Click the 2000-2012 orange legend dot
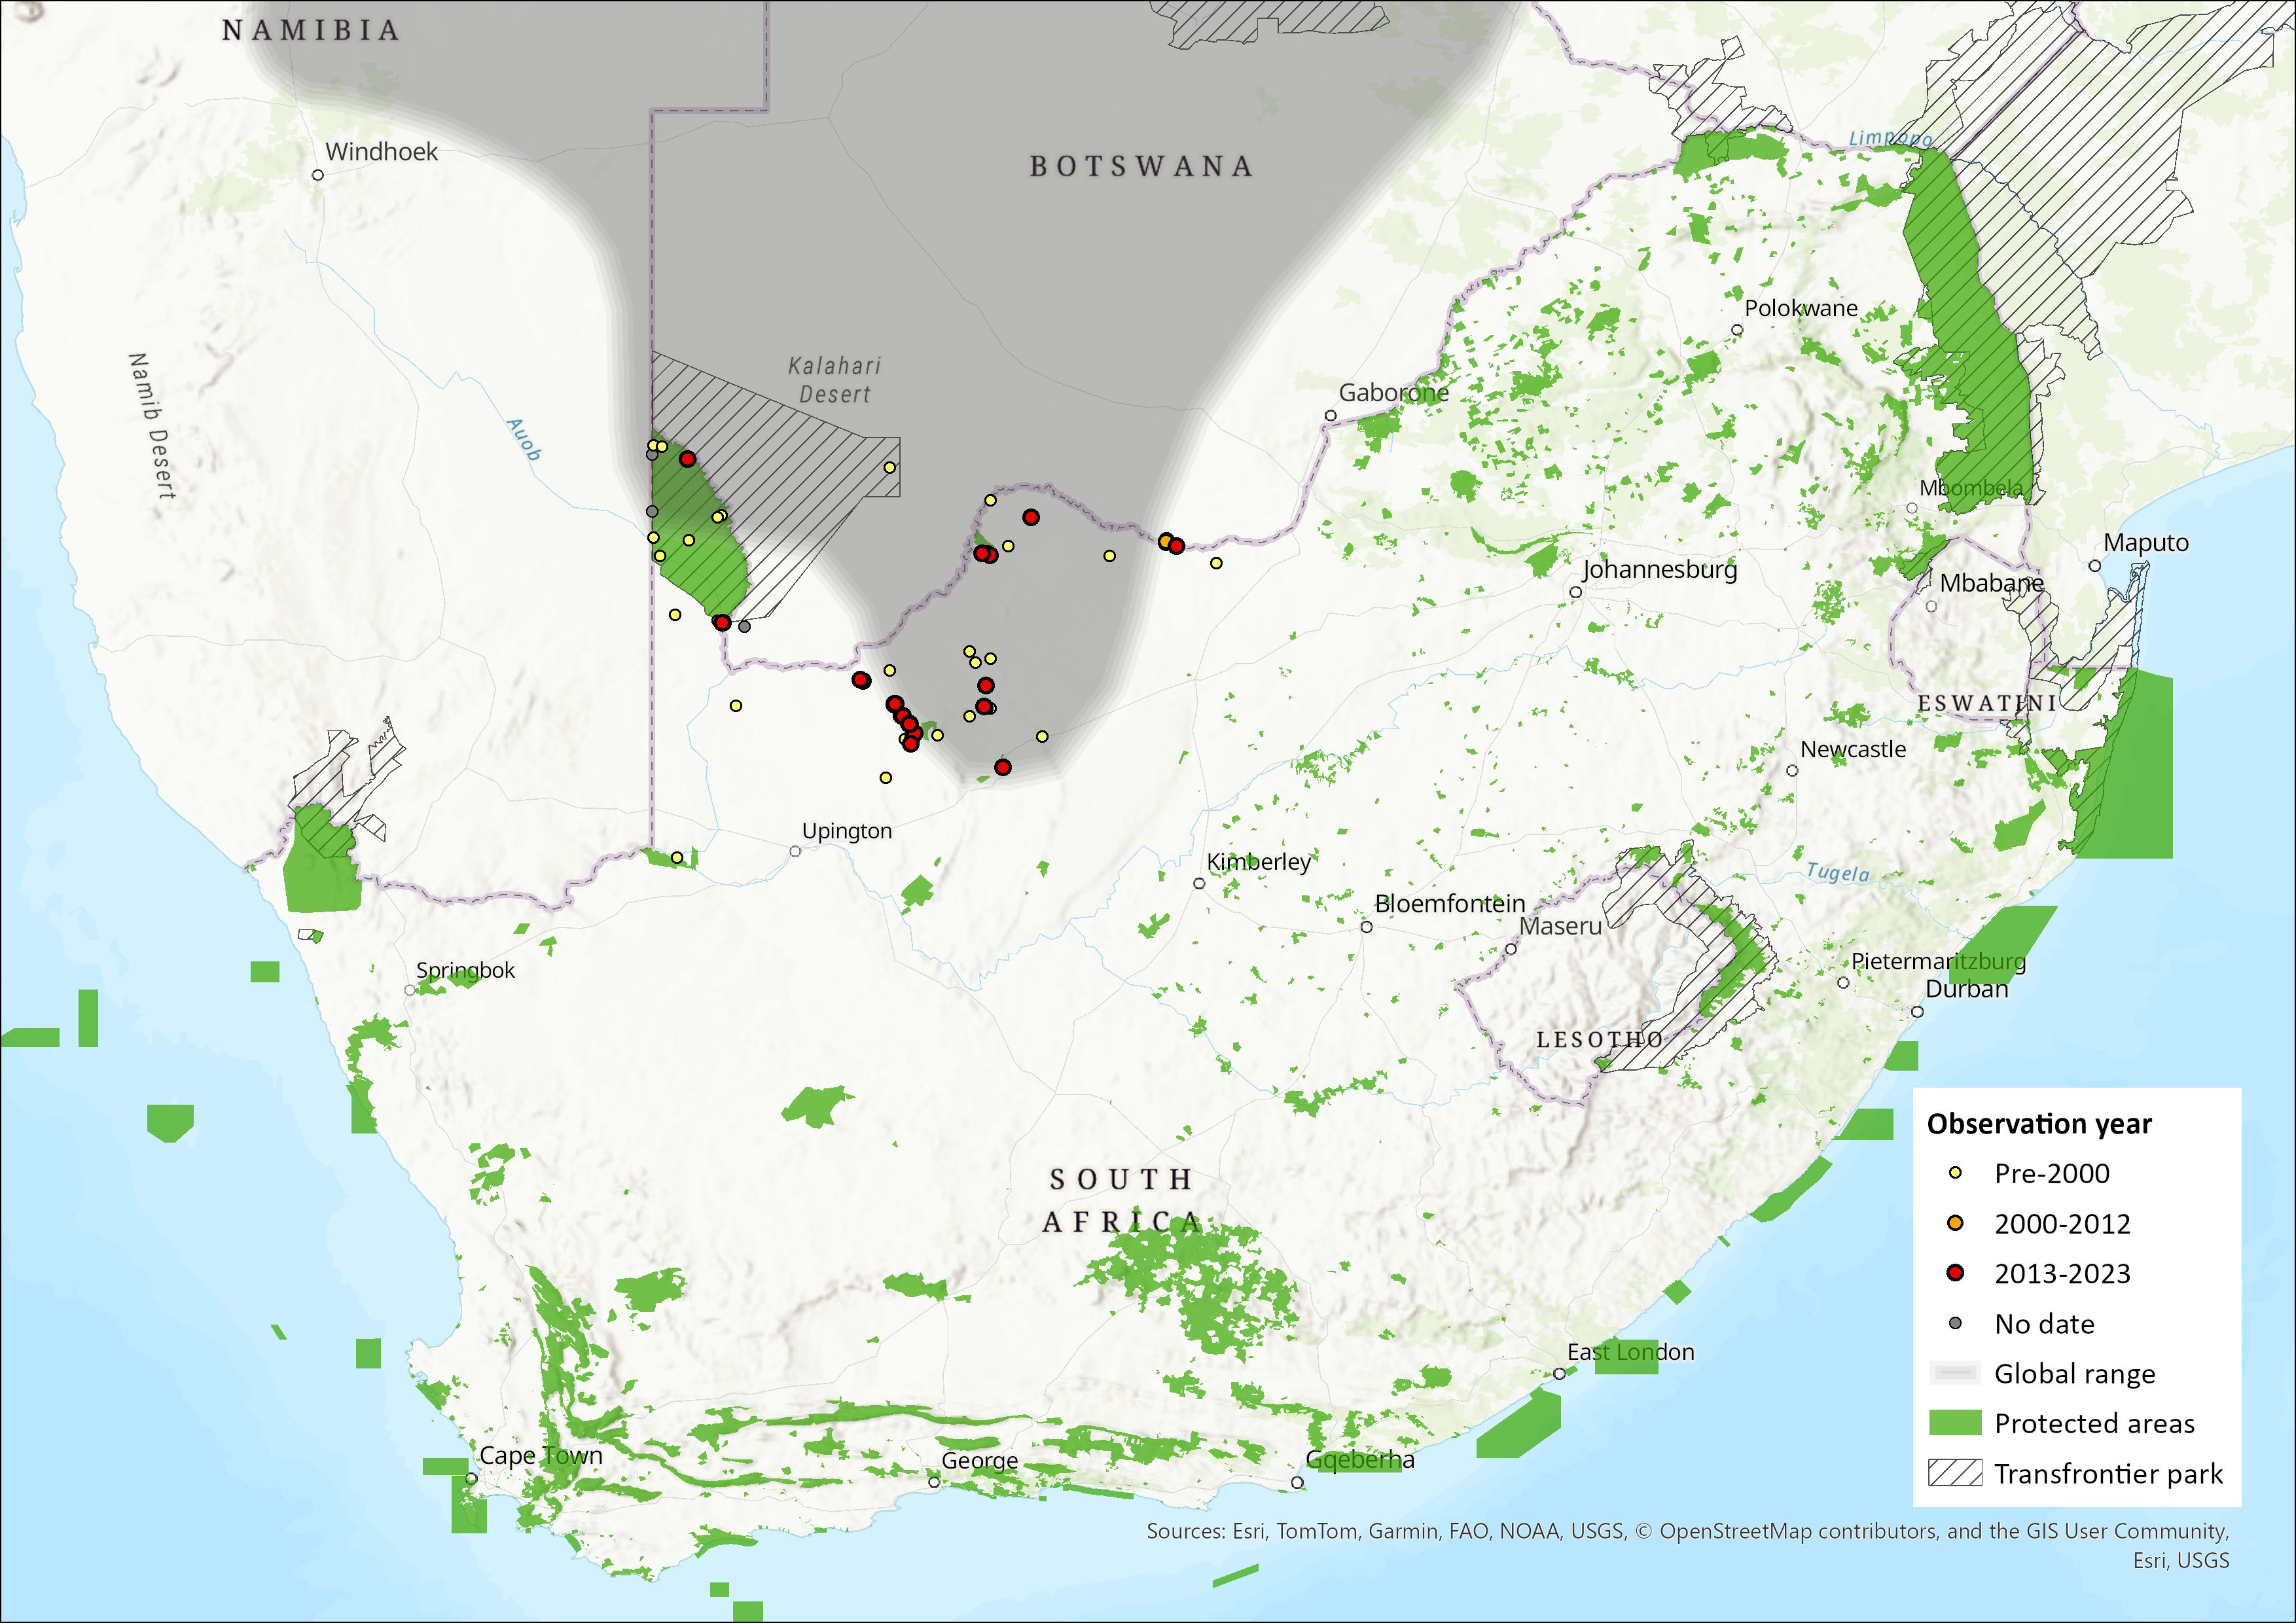The height and width of the screenshot is (1623, 2296). pos(1955,1223)
